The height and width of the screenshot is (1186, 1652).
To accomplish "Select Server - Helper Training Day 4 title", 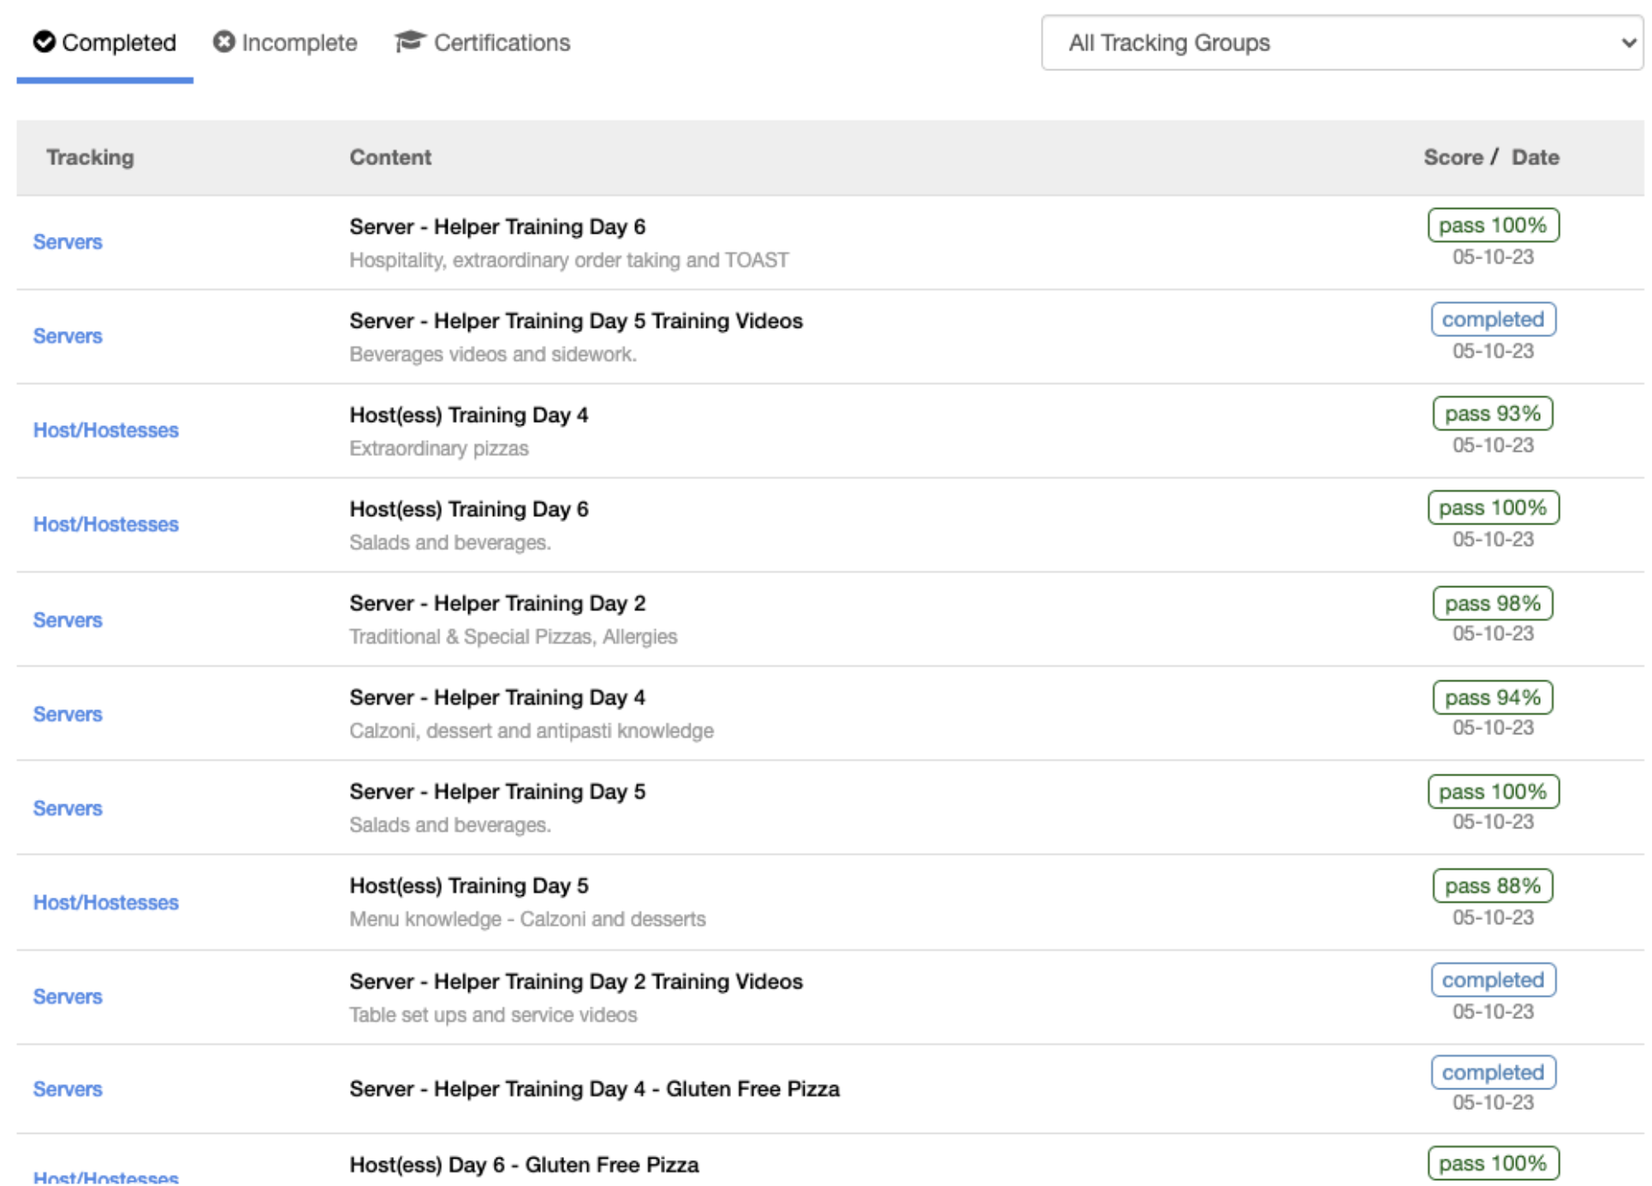I will [x=497, y=697].
